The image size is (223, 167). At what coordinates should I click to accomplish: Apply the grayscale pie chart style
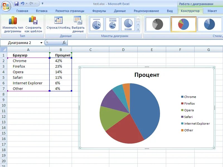[x=157, y=24]
